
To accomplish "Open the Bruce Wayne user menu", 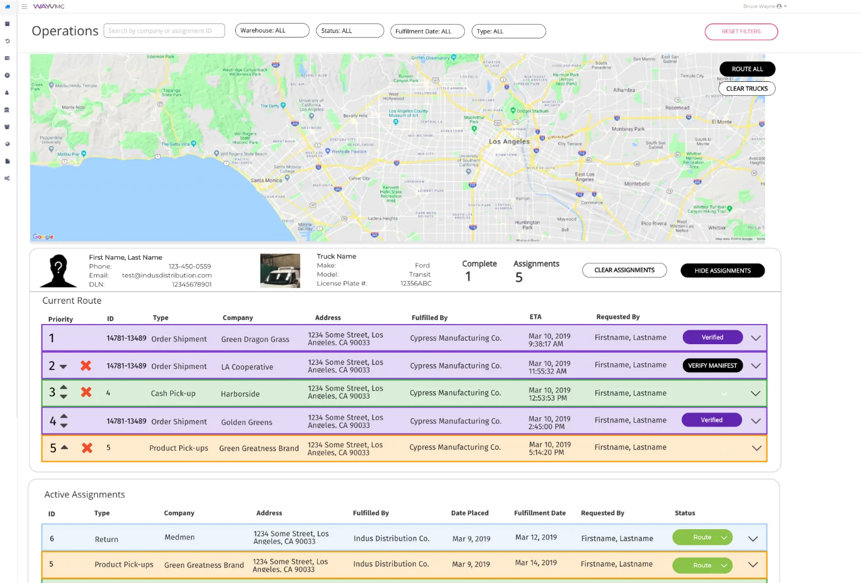I will point(765,7).
